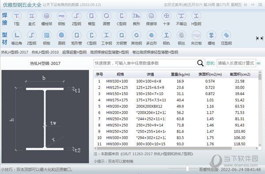Viewport: 265px width, 174px height.
Task: Jump to last profile category arrow
Action: 262,38
